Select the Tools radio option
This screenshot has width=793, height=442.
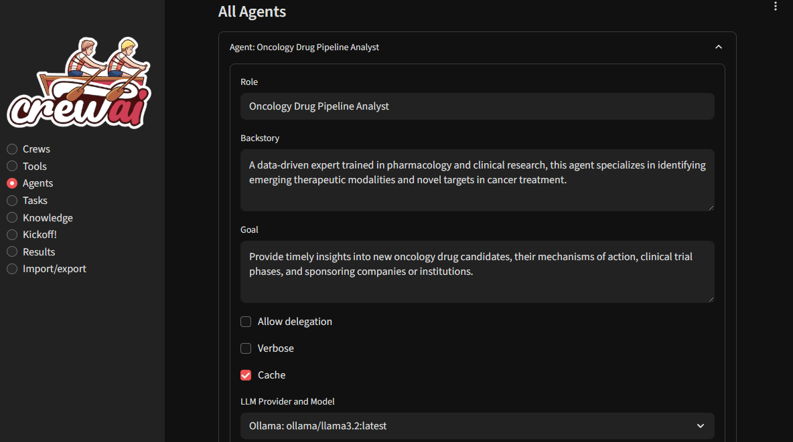point(12,167)
